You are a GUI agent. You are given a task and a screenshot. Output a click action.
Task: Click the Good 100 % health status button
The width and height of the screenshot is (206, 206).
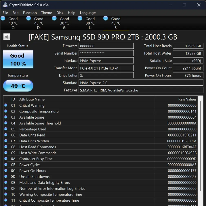tap(18, 59)
